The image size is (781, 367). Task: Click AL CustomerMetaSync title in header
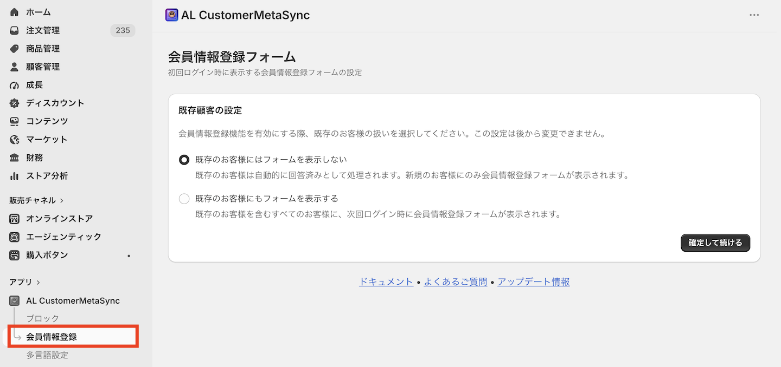tap(245, 15)
